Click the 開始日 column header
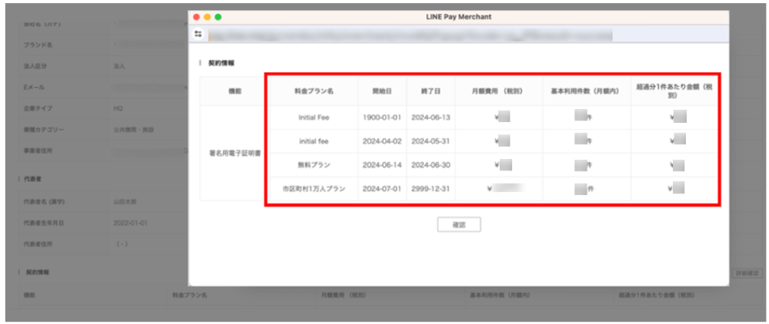The image size is (769, 324). 382,91
